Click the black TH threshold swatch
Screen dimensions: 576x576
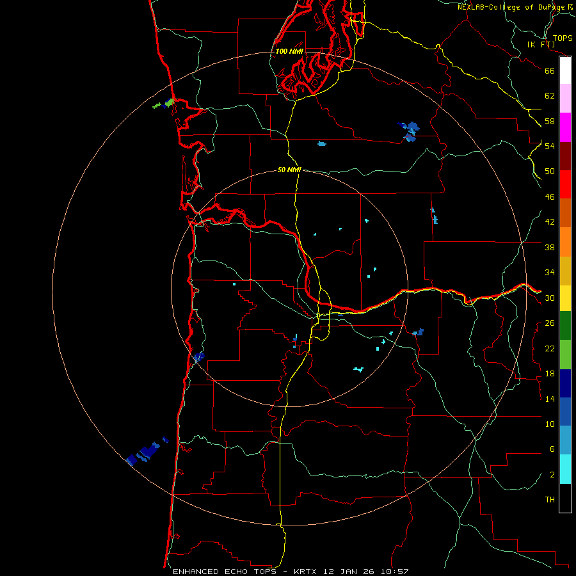point(565,498)
